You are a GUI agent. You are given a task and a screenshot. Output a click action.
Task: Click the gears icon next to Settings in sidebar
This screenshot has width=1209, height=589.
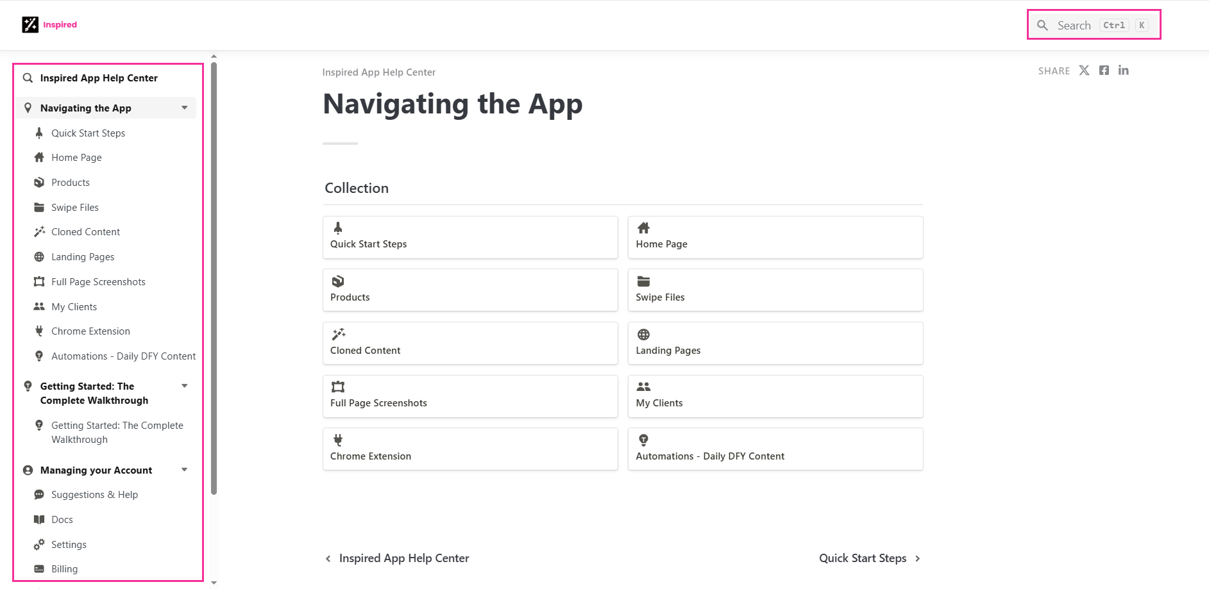coord(39,544)
